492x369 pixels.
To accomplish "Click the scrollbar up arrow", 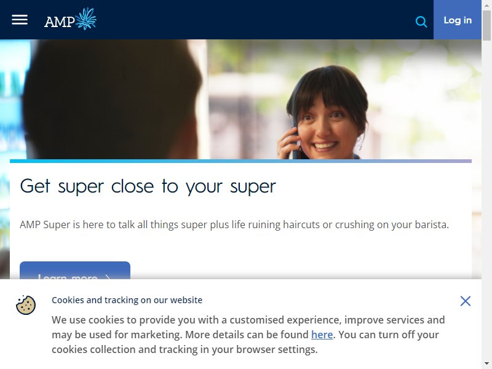I will coord(486,5).
